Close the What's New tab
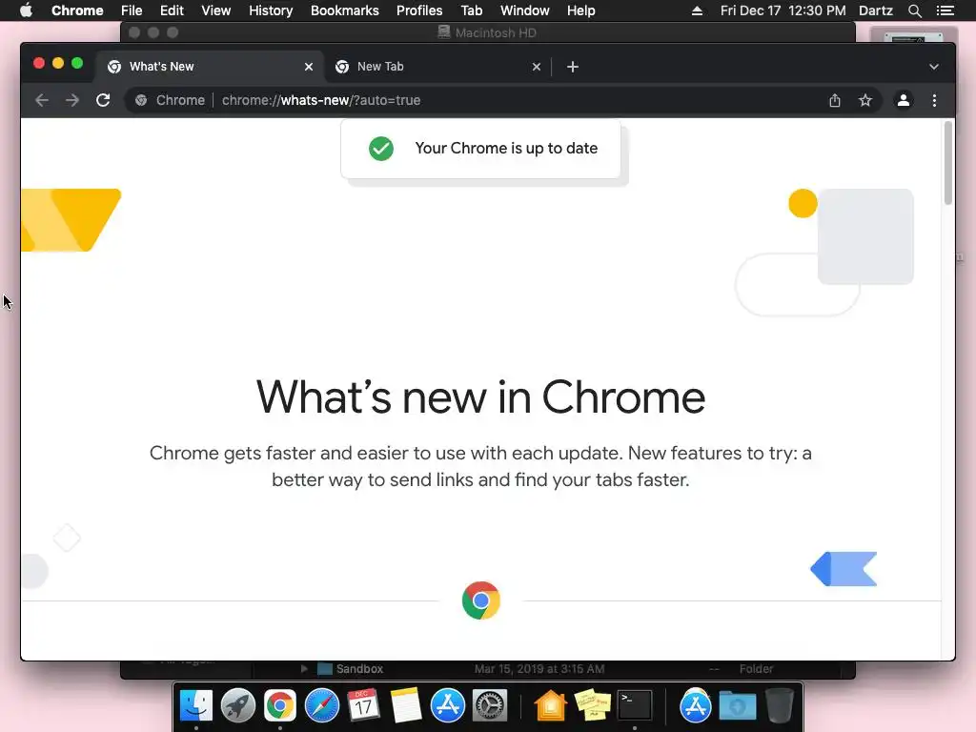The height and width of the screenshot is (732, 976). coord(309,67)
